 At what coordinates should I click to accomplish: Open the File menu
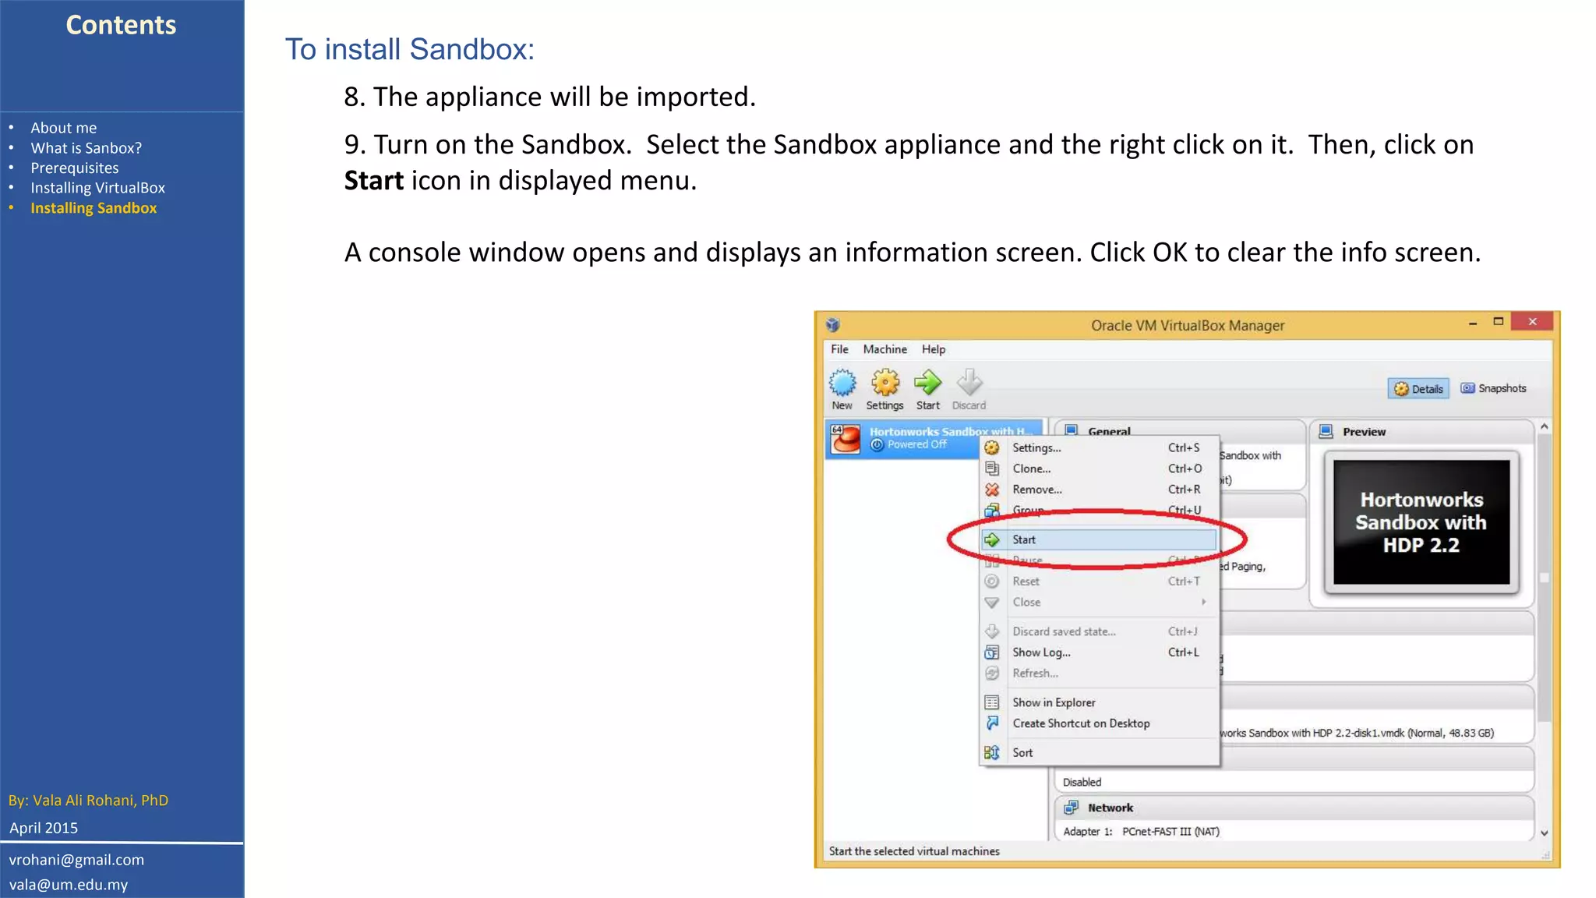click(x=839, y=349)
